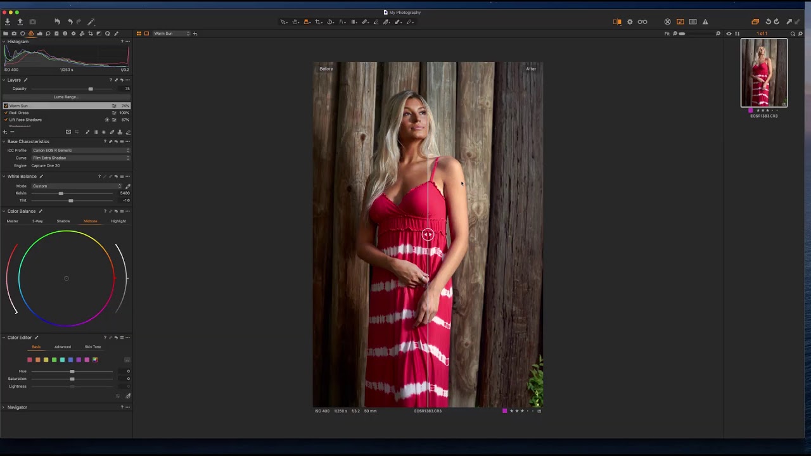
Task: Select the green color swatch in Color Editor
Action: (x=54, y=360)
